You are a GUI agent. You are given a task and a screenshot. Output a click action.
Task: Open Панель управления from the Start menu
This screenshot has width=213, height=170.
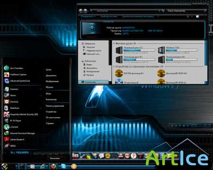(55, 106)
